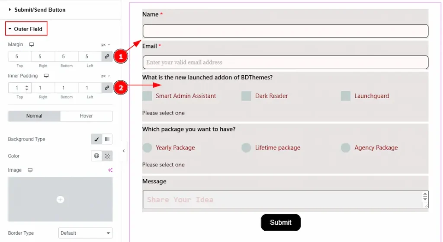
Task: Expand the Submit/Send Button section
Action: tap(37, 10)
